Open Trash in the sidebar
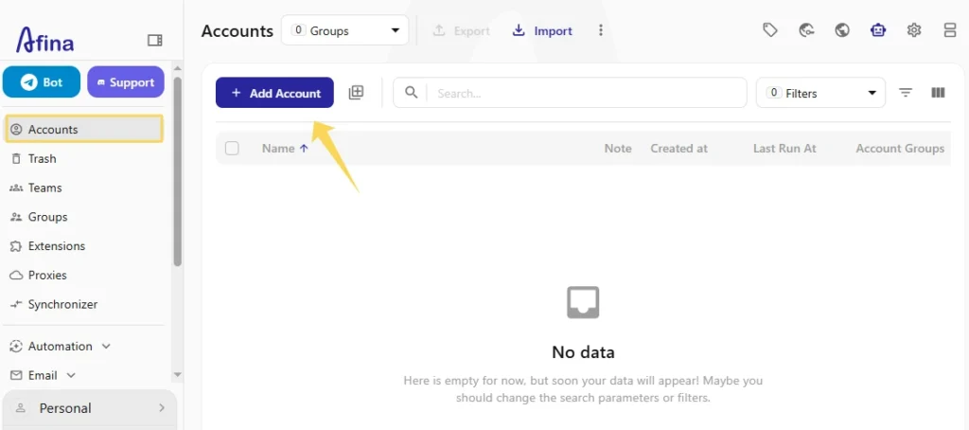Screen dimensions: 969x430 [42, 158]
